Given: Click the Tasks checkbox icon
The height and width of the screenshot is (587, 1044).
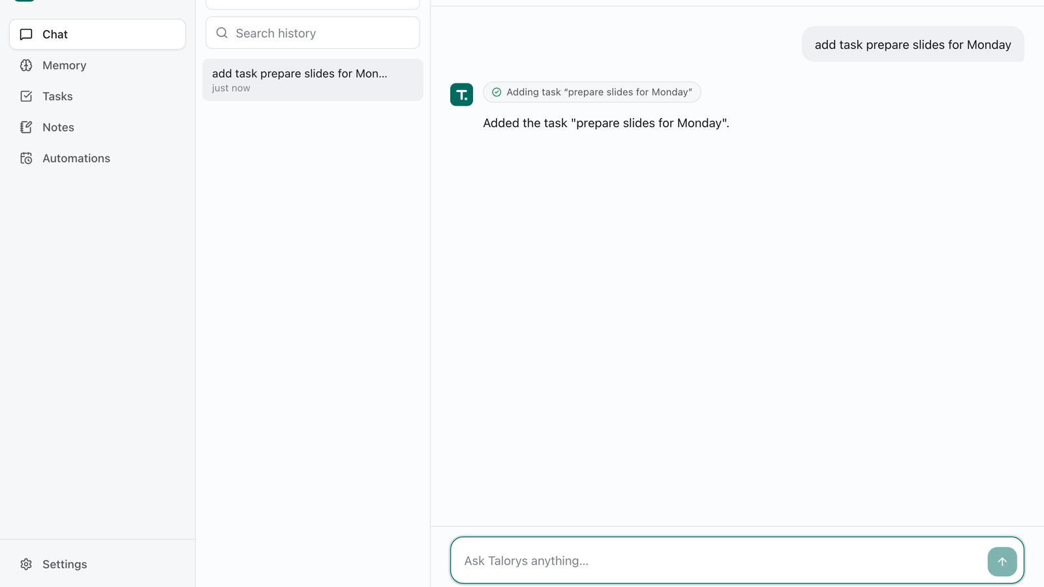Looking at the screenshot, I should click(x=26, y=97).
